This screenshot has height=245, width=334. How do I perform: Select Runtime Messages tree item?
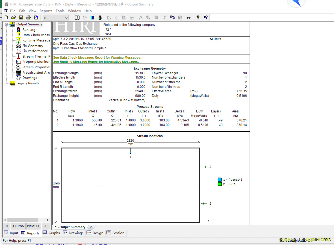pos(36,40)
